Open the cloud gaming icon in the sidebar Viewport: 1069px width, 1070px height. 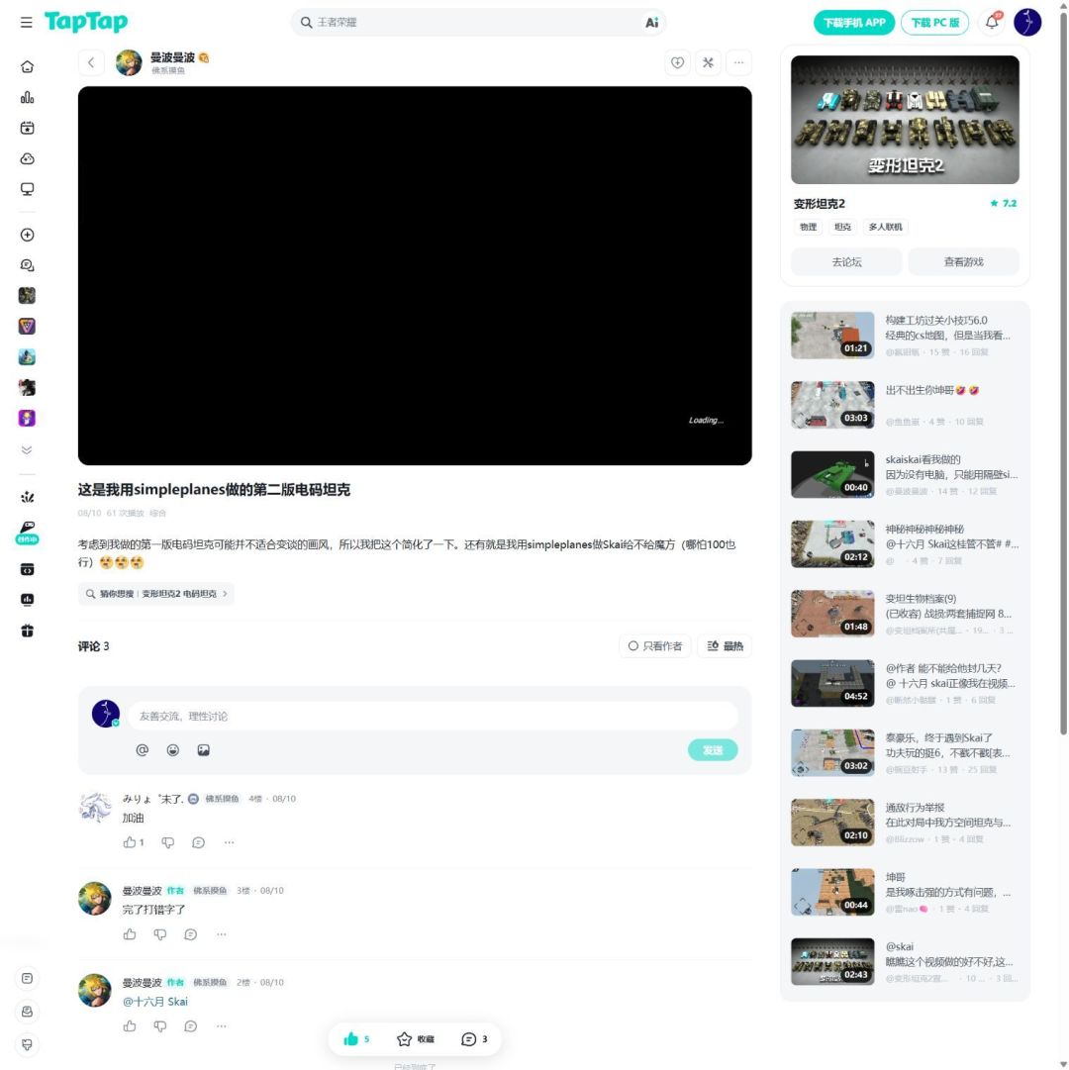[x=28, y=159]
